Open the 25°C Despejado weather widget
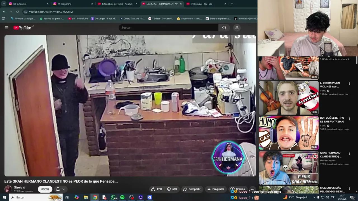 [x=295, y=197]
